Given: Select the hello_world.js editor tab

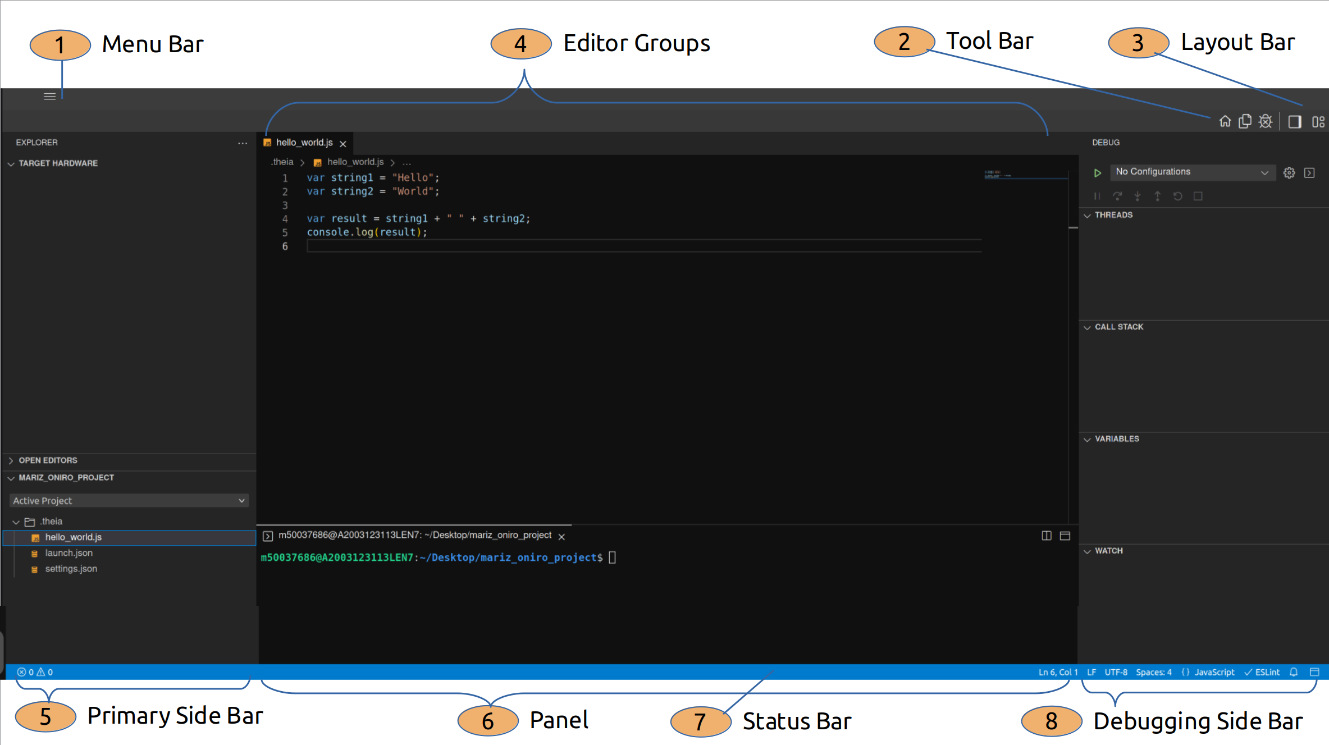Looking at the screenshot, I should pos(305,143).
